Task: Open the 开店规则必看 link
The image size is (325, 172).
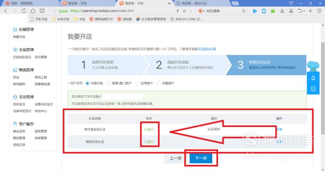Action: pyautogui.click(x=207, y=49)
